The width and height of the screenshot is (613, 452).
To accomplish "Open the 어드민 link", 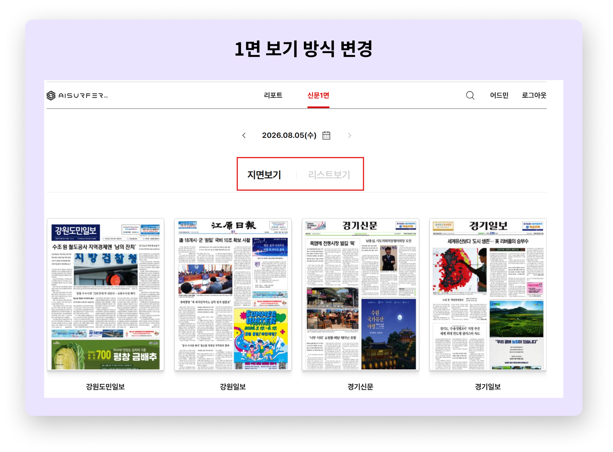I will [499, 95].
